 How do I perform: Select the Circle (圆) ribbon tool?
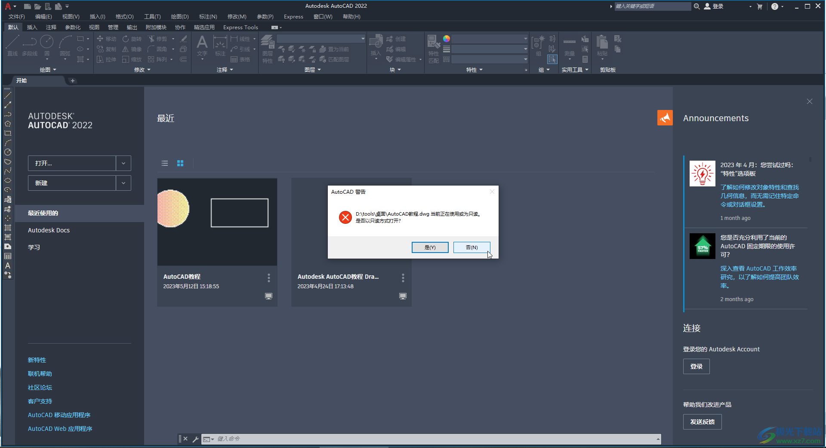46,45
